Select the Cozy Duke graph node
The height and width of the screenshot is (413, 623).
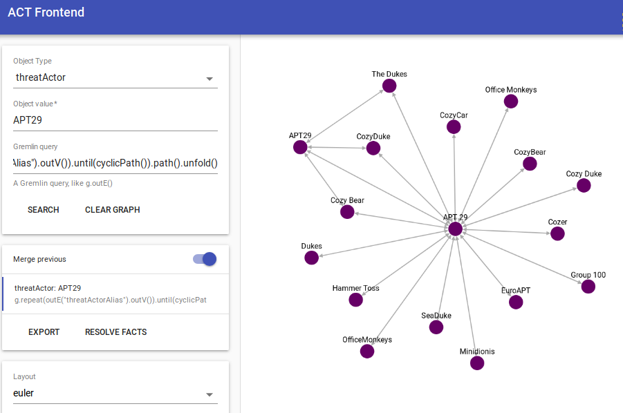584,185
